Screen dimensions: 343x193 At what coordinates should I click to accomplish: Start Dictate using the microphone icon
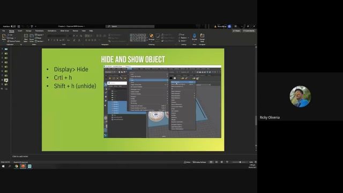pos(195,37)
